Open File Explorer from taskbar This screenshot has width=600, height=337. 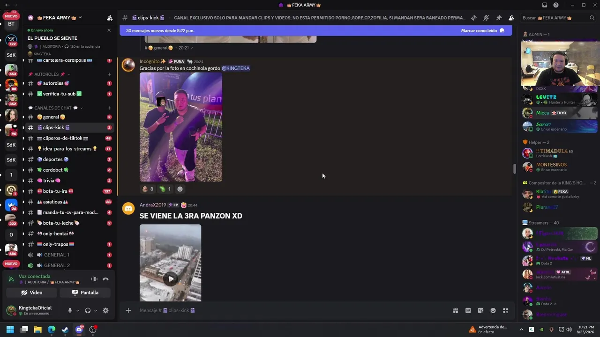[37, 330]
